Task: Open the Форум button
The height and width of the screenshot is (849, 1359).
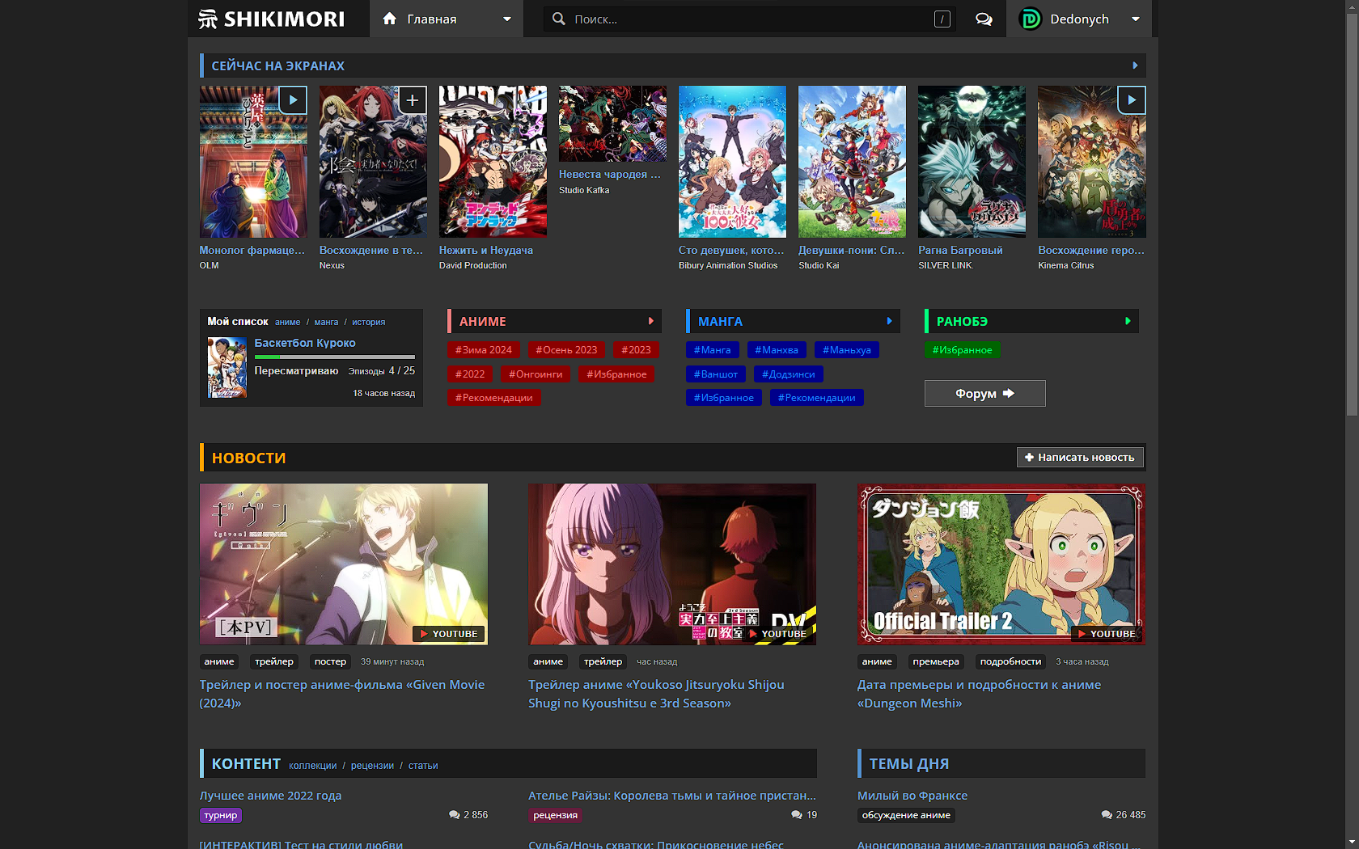Action: [x=985, y=394]
